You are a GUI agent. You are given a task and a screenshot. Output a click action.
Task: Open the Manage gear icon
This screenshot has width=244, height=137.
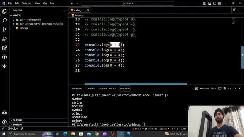coord(5,122)
